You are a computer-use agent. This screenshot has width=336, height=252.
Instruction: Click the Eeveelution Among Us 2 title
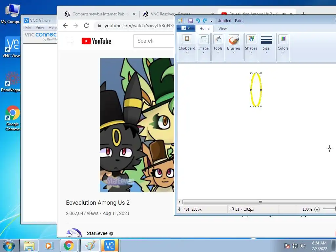pyautogui.click(x=98, y=203)
